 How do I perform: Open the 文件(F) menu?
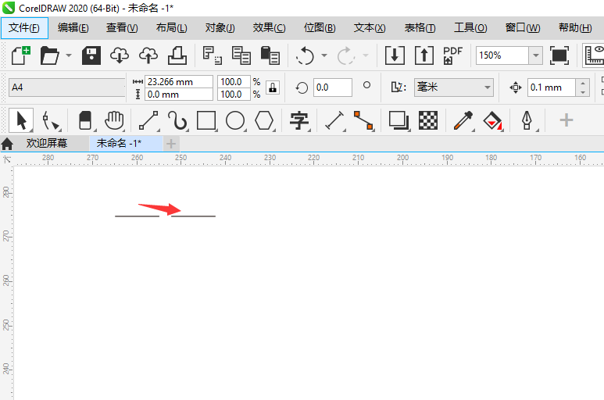click(x=24, y=27)
